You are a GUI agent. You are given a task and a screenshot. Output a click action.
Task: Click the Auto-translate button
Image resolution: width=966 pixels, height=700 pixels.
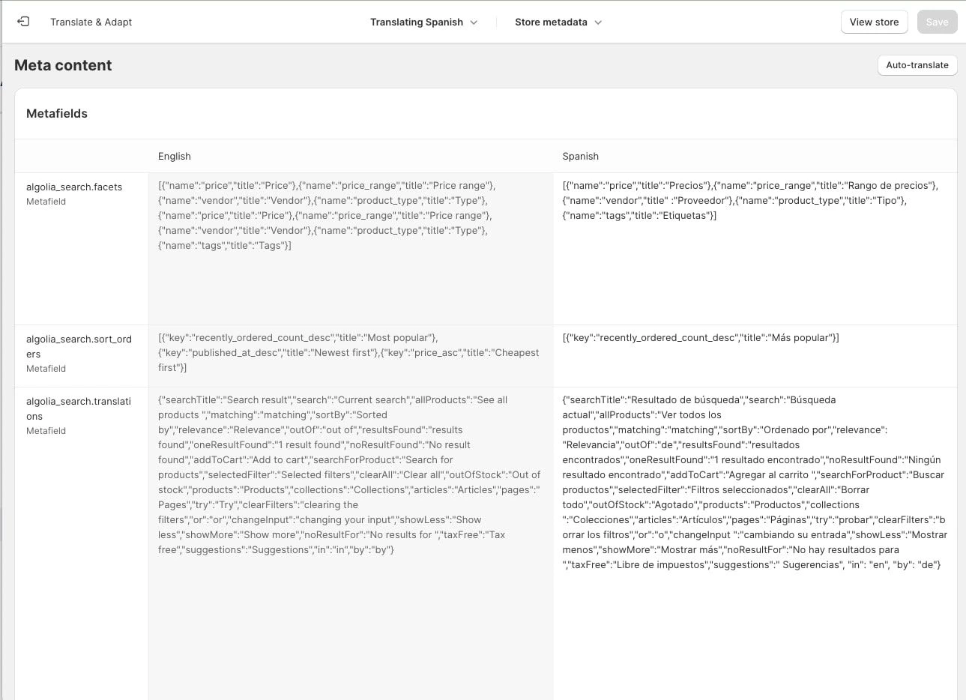click(917, 65)
